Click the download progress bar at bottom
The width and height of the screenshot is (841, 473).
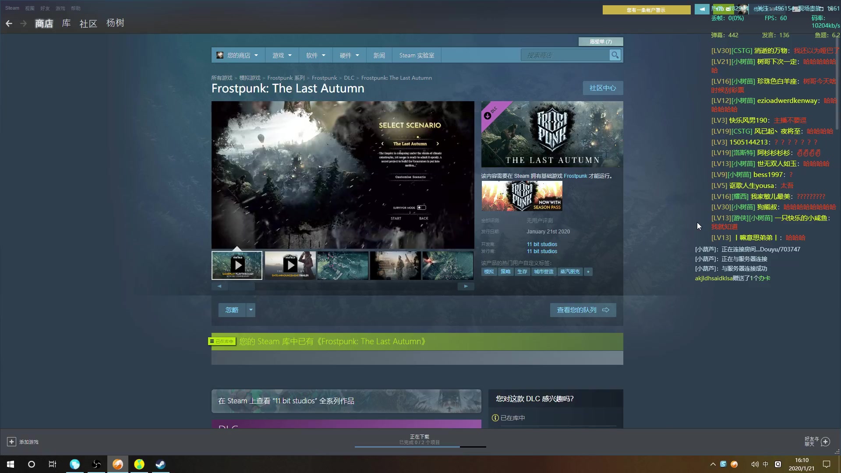pos(420,446)
